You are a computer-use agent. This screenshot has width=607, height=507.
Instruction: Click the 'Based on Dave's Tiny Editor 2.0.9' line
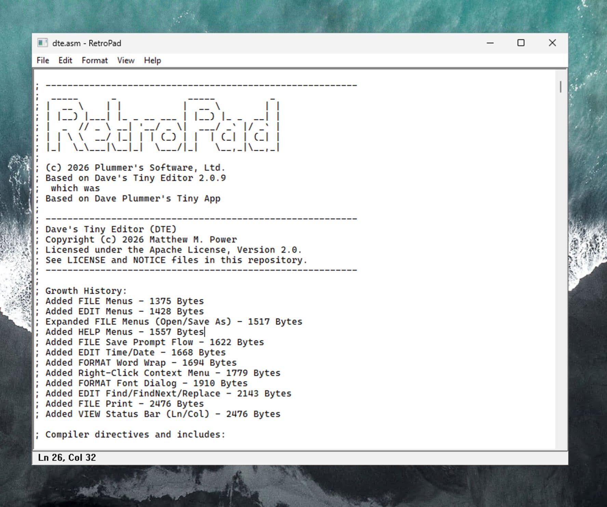click(x=135, y=178)
